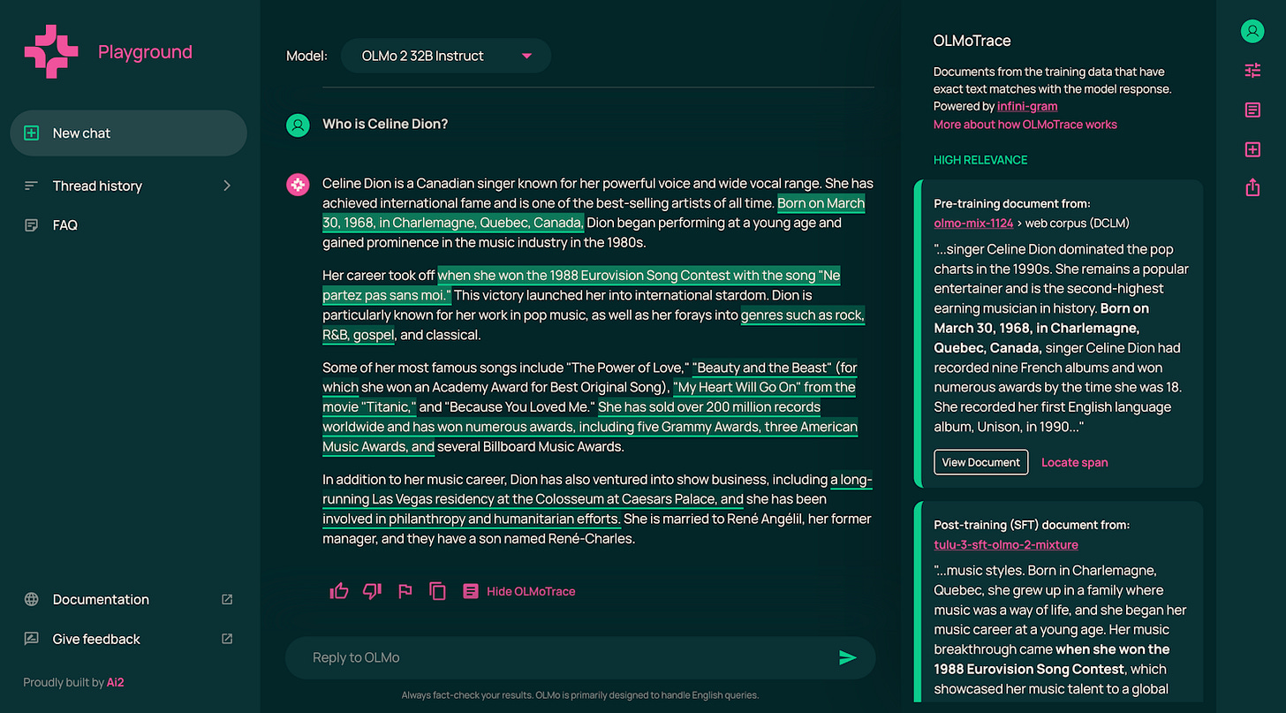Open the OLMo 2 32B Instruct model dropdown
The image size is (1286, 713).
click(x=445, y=55)
